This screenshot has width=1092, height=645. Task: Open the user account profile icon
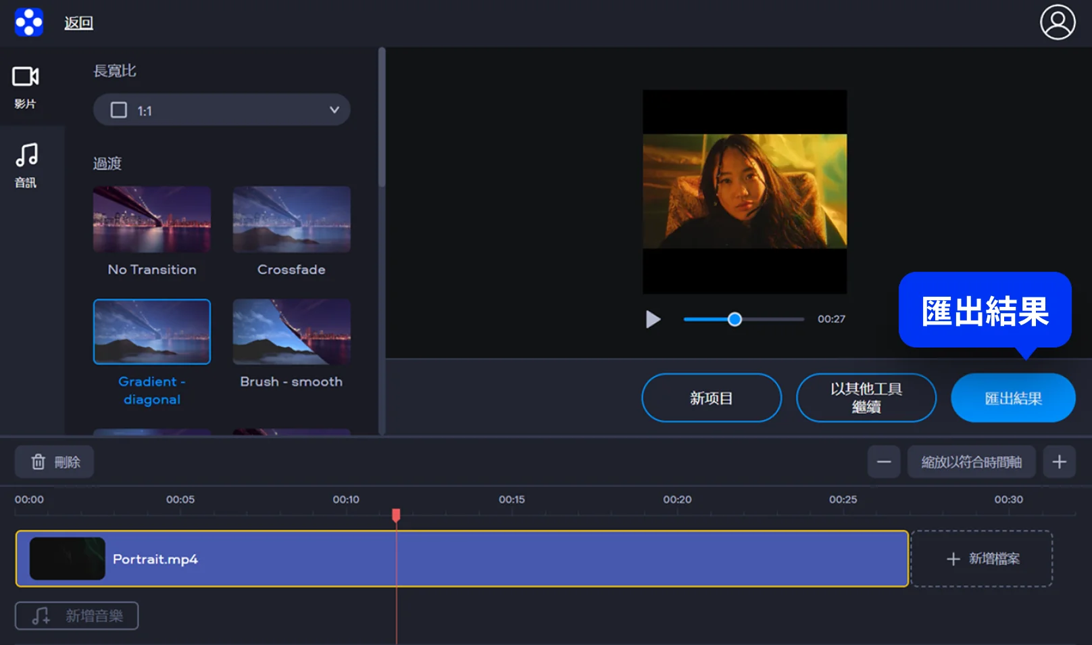(x=1057, y=22)
